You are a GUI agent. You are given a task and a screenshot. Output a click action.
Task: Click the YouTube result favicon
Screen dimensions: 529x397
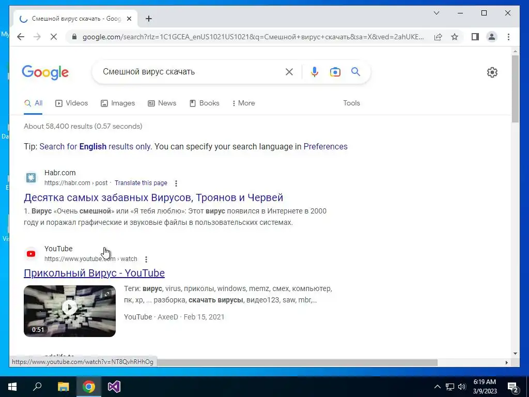click(x=31, y=254)
